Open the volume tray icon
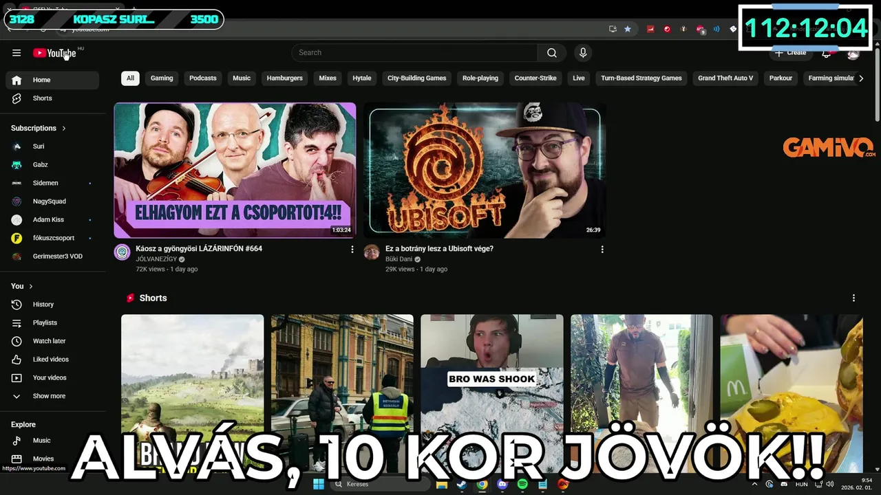 click(830, 485)
